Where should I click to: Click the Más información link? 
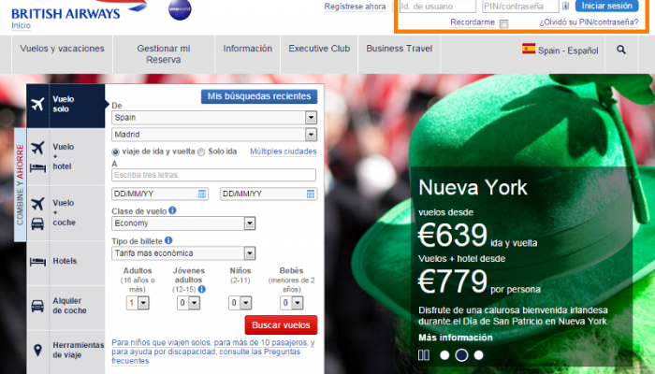[456, 338]
